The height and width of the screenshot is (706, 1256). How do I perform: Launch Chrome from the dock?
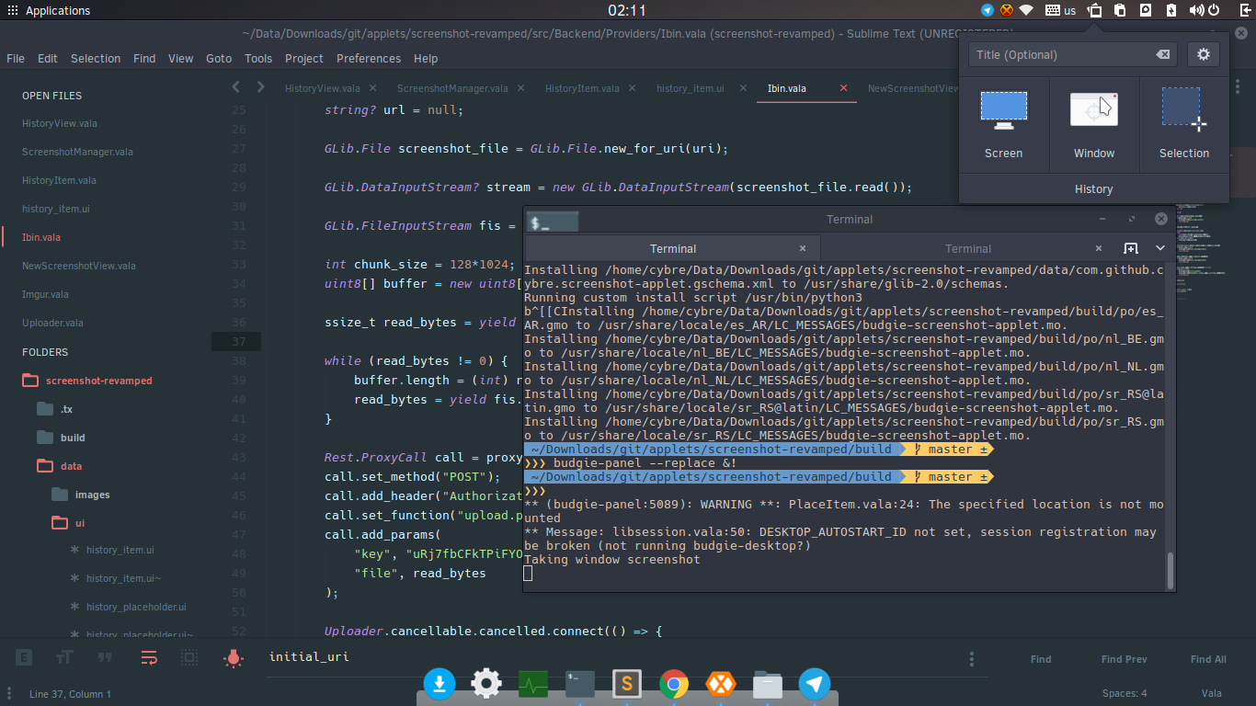(x=674, y=684)
